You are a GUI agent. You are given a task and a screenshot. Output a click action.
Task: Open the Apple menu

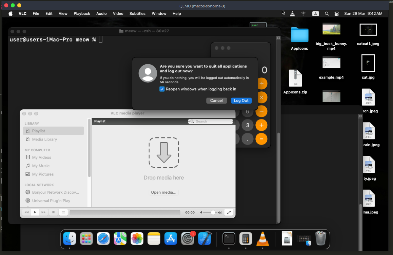tap(11, 14)
